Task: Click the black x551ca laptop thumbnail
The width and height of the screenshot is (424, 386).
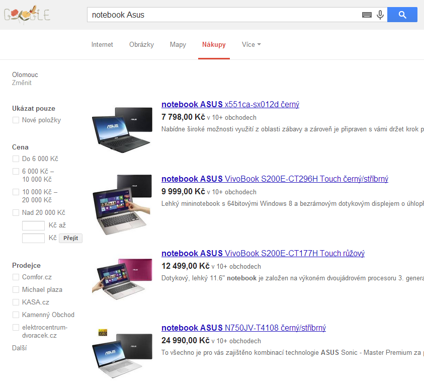Action: 122,130
